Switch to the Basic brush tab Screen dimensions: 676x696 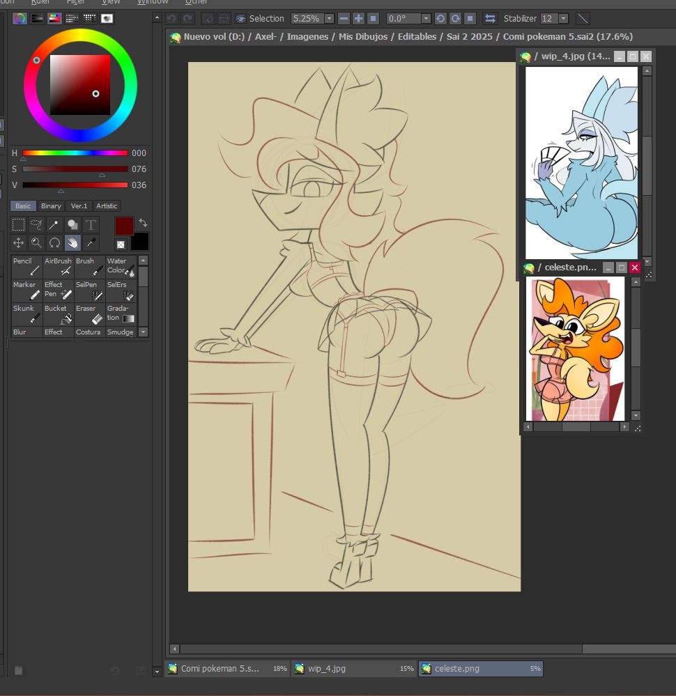click(x=23, y=206)
